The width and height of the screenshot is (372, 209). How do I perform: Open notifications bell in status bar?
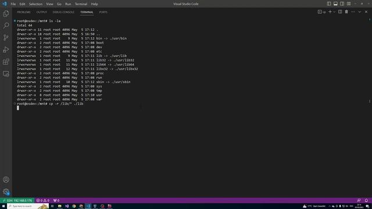point(366,200)
